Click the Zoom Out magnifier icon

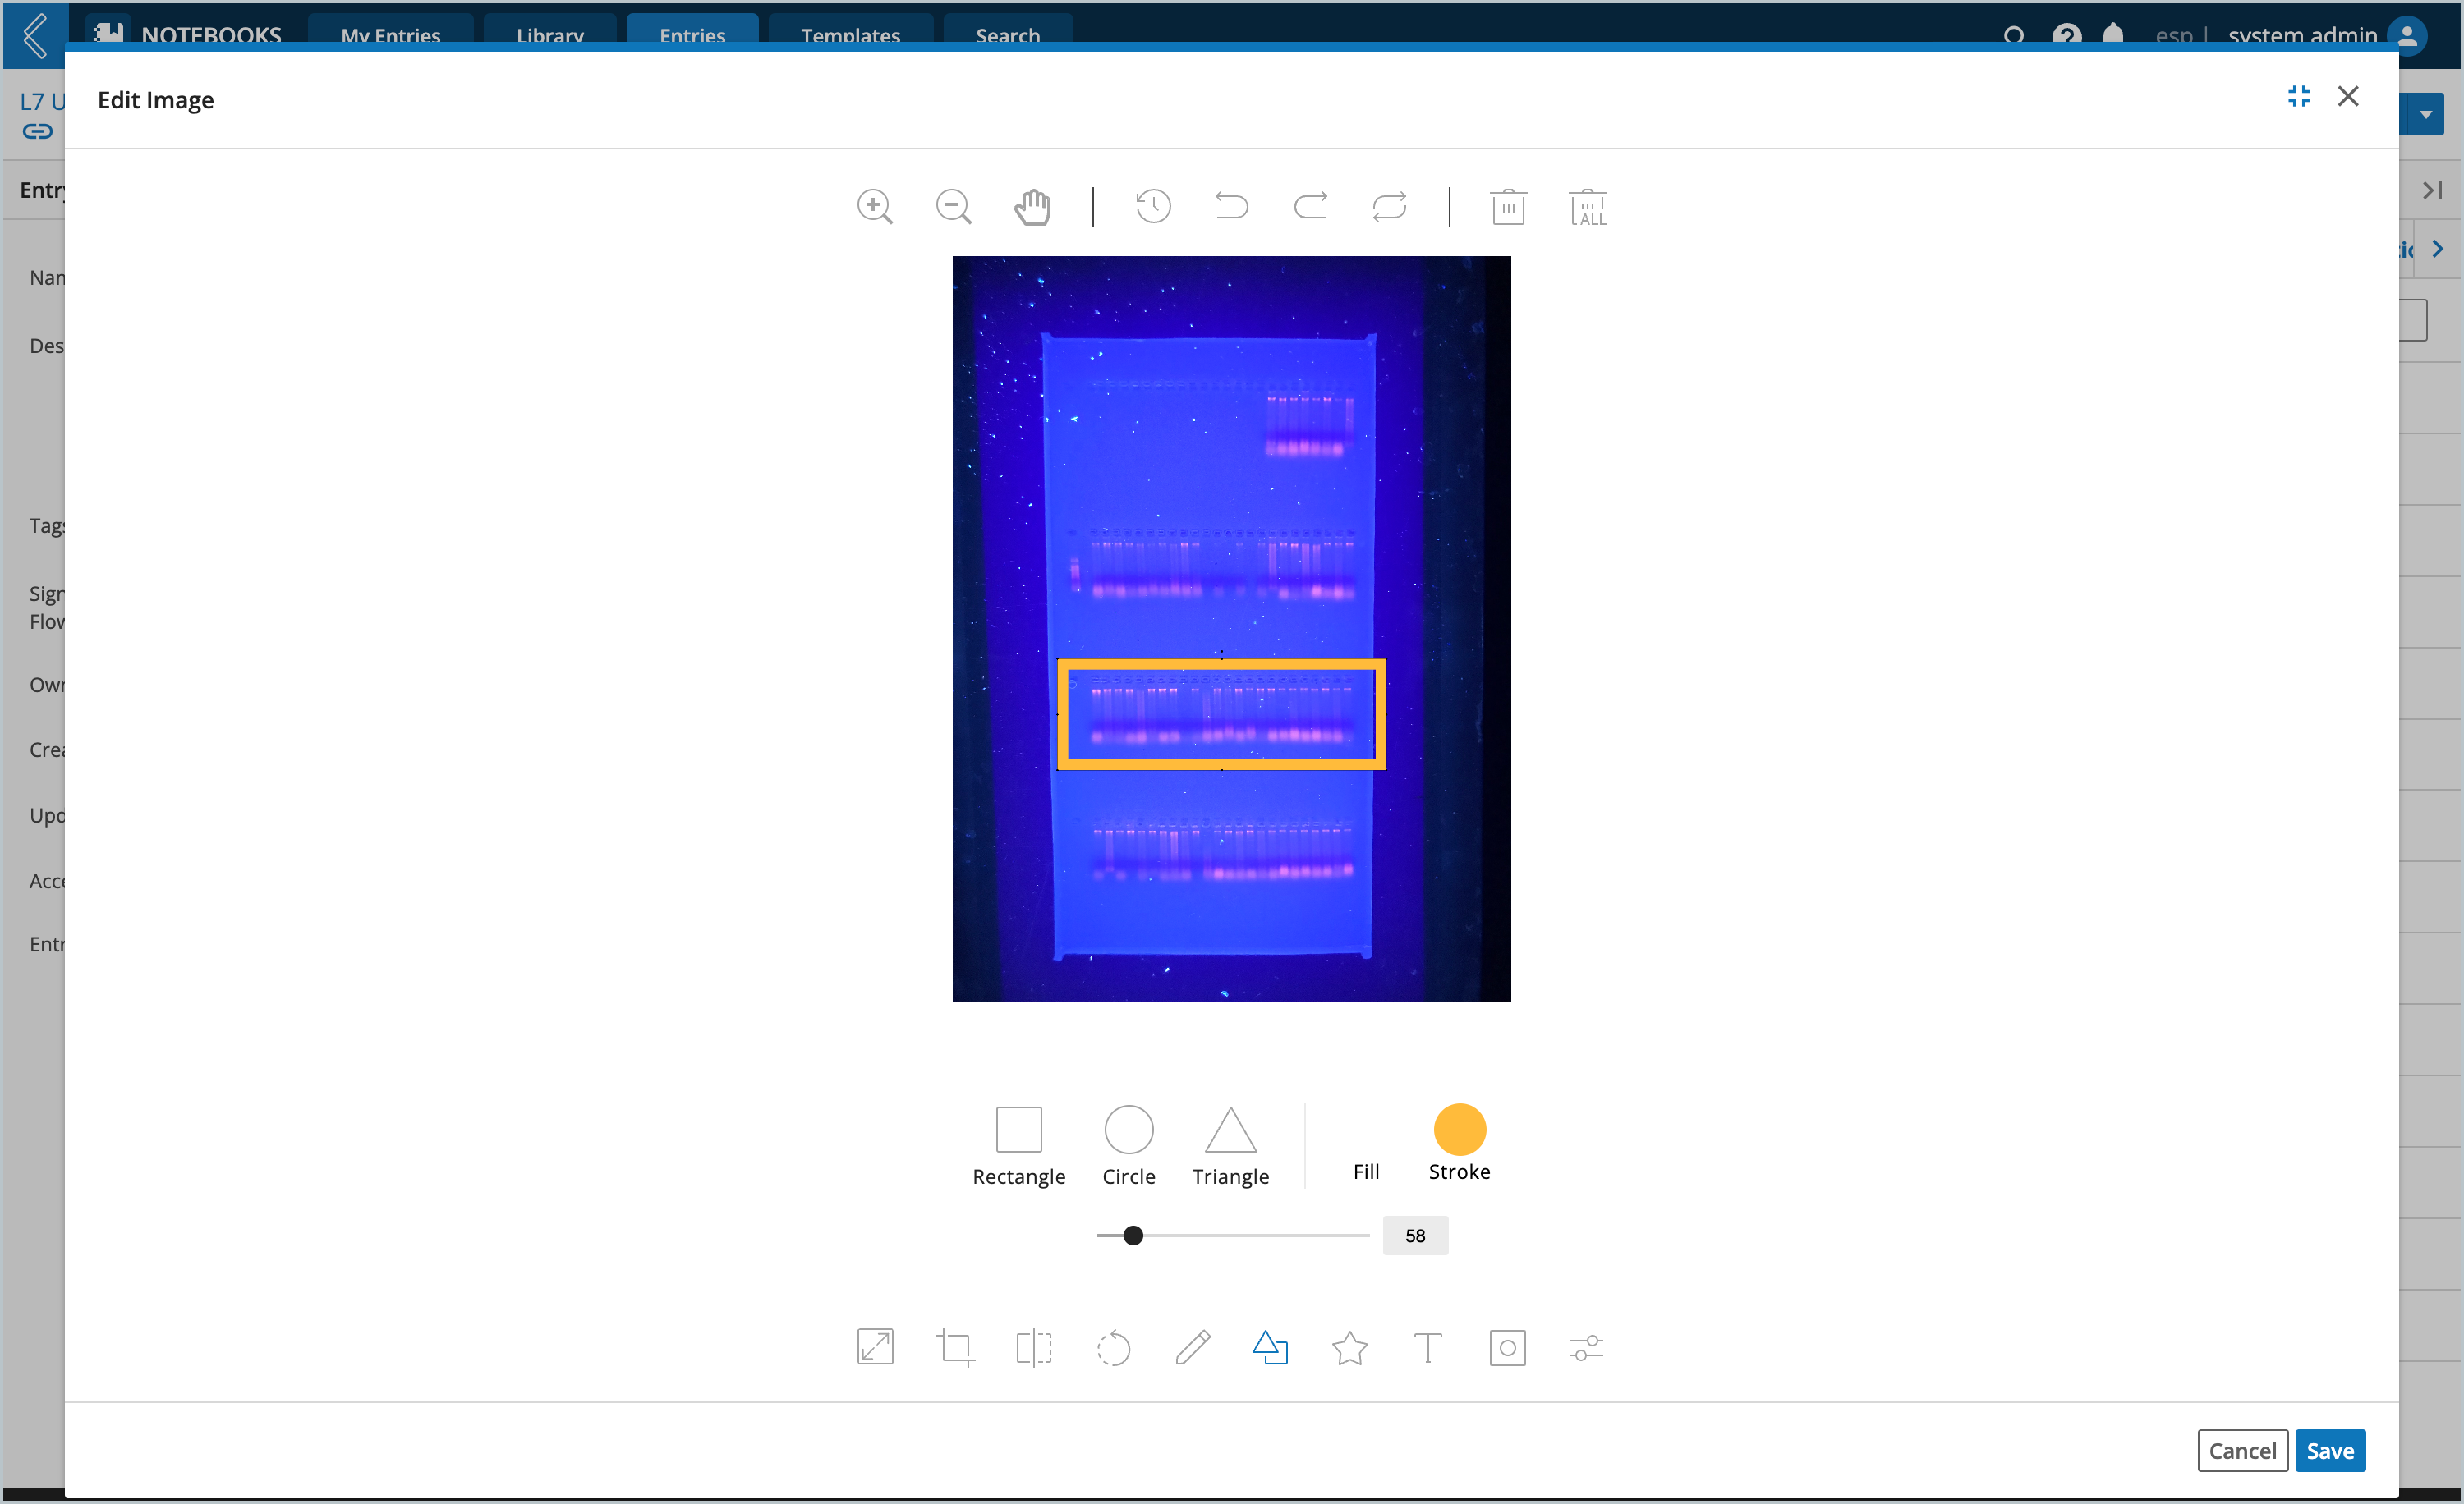954,207
